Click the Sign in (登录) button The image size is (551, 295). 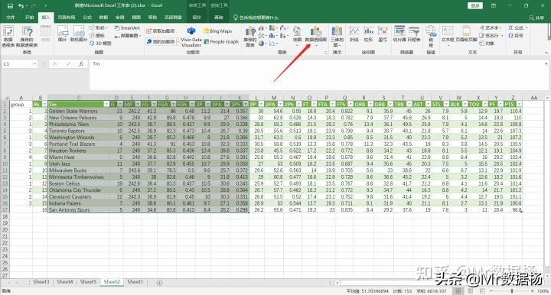(475, 5)
